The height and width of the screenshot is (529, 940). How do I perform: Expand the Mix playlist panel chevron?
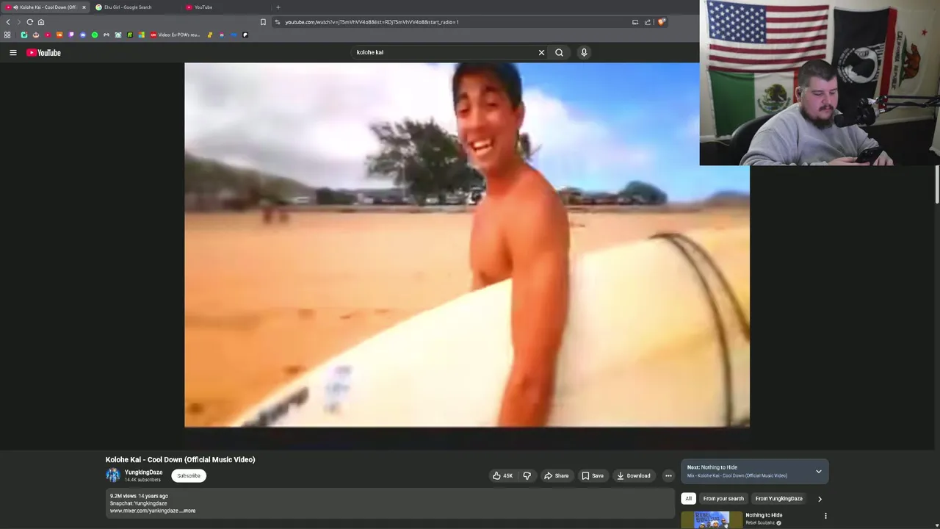(818, 472)
